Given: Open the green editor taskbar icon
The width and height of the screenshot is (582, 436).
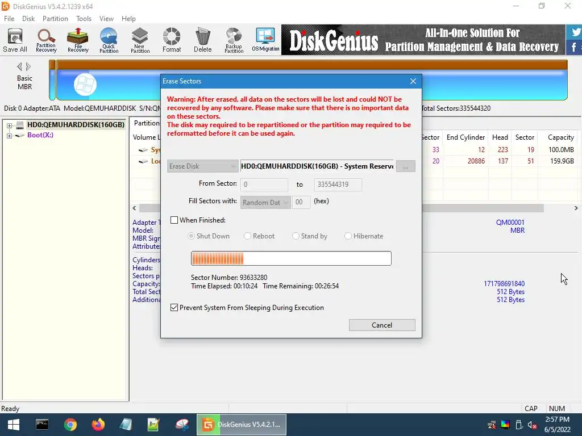Looking at the screenshot, I should [x=153, y=425].
